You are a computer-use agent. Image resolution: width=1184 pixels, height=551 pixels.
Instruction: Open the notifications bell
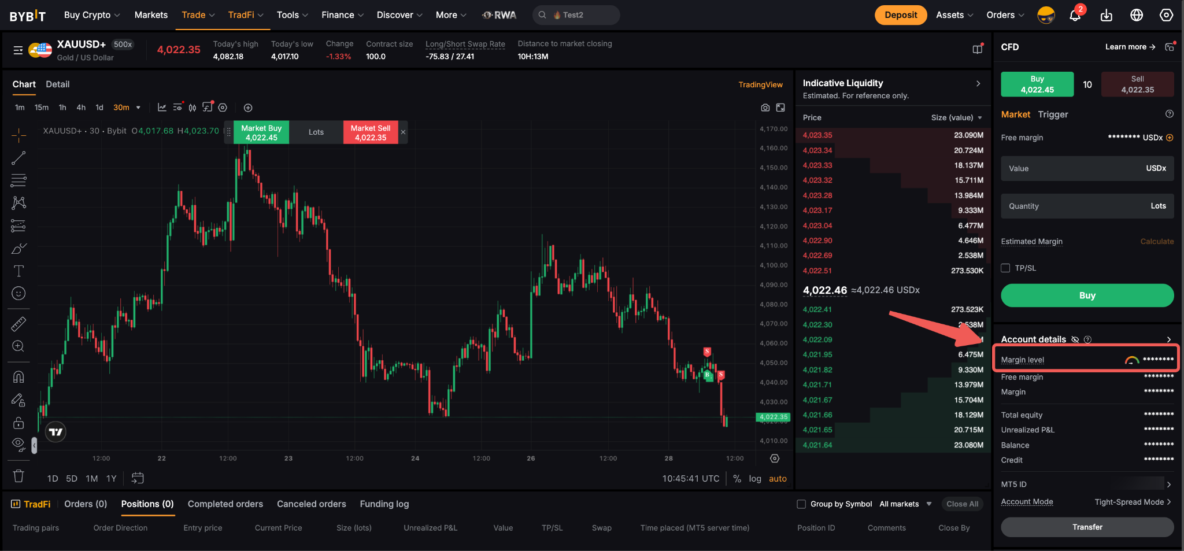click(x=1075, y=15)
